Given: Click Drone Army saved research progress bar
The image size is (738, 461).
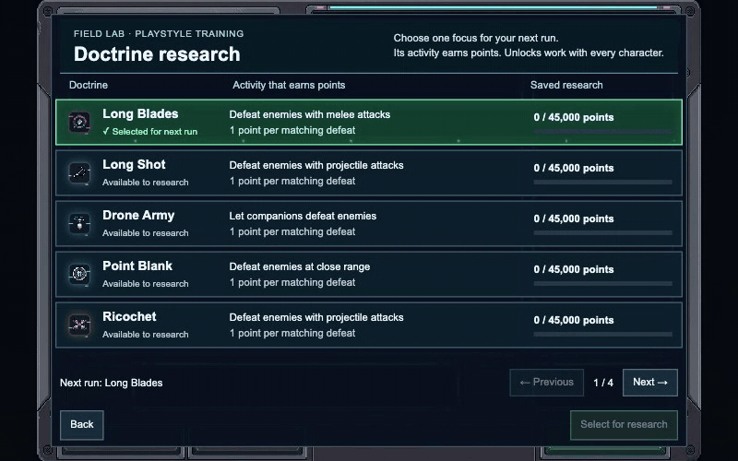Looking at the screenshot, I should (603, 233).
